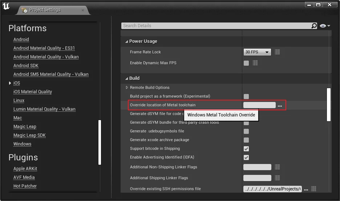The width and height of the screenshot is (340, 201).
Task: Enable Generate xcode archive package checkbox
Action: pyautogui.click(x=246, y=140)
